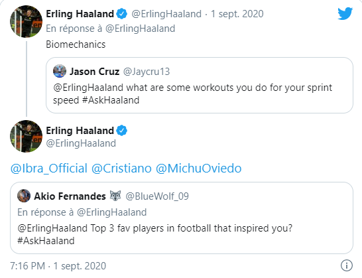Click Jason Cruz's small avatar
The width and height of the screenshot is (362, 278).
60,71
